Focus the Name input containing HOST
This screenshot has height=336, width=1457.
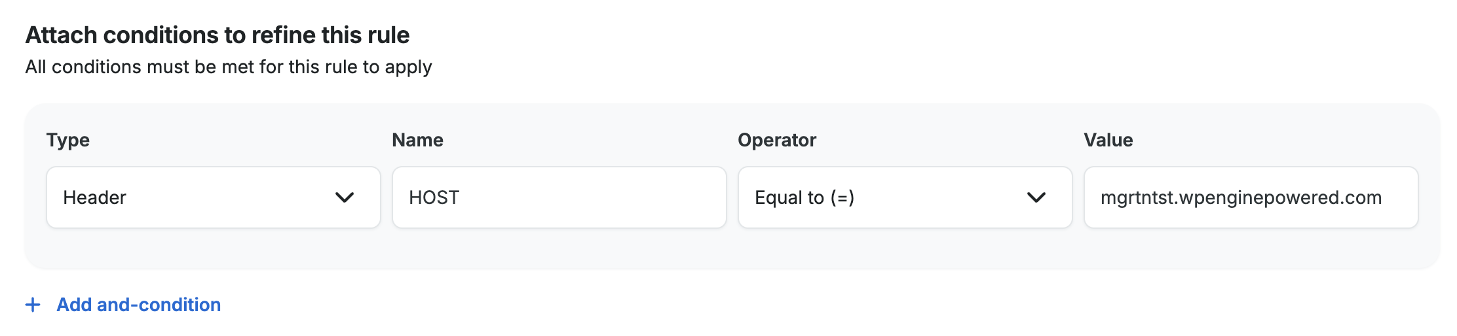pos(559,197)
